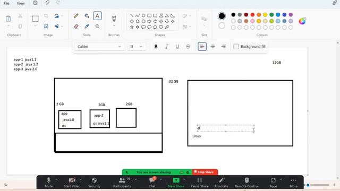
Task: Toggle Italic text formatting
Action: pos(166,47)
